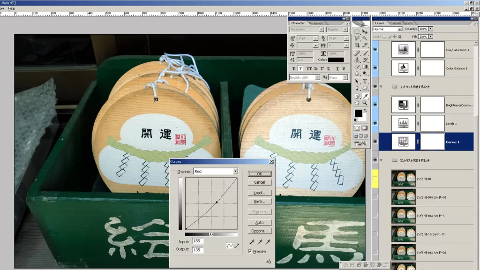480x270 pixels.
Task: Click Save in the Curves dialog
Action: pos(259,202)
